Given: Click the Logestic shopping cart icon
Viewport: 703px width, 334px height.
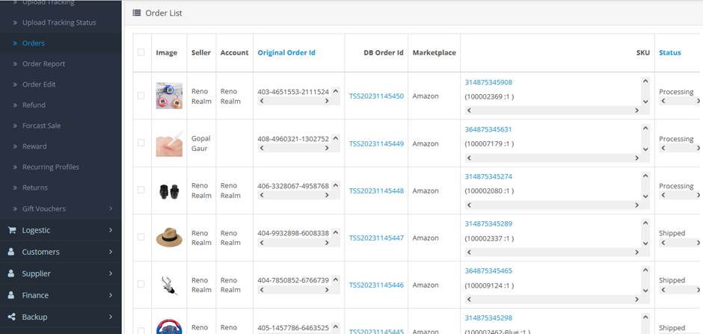Looking at the screenshot, I should [x=11, y=230].
